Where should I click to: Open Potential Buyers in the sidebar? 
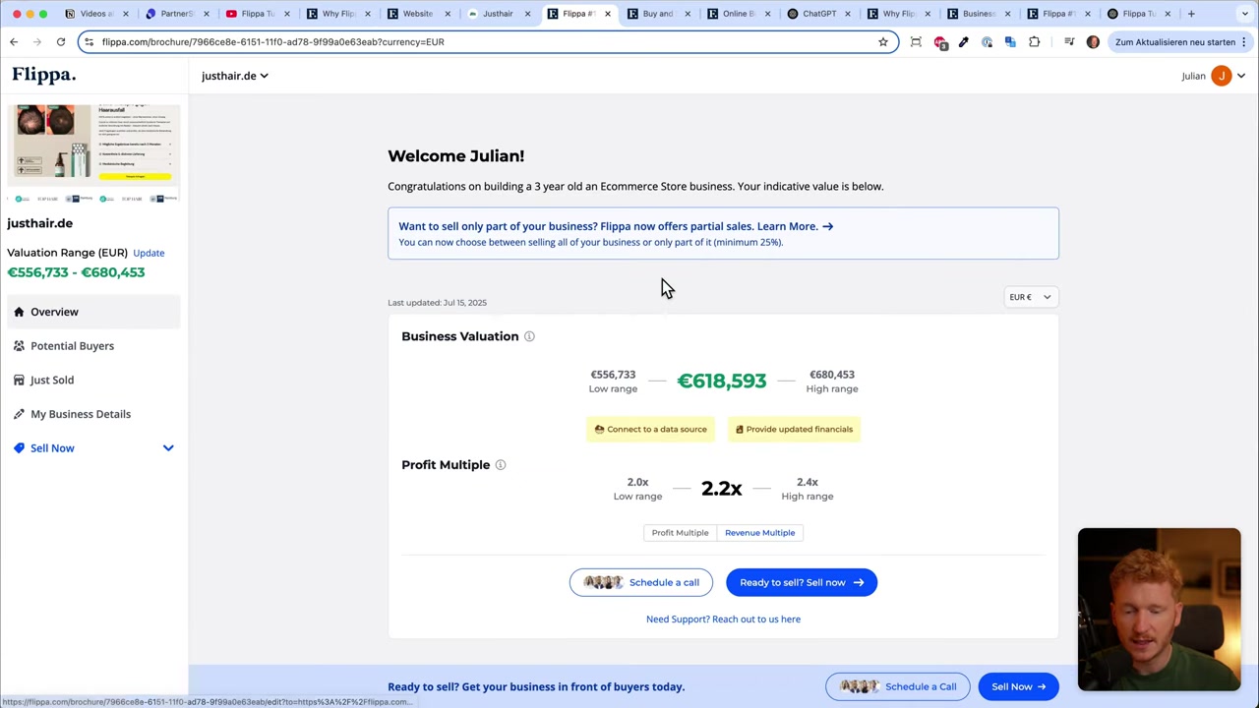72,346
